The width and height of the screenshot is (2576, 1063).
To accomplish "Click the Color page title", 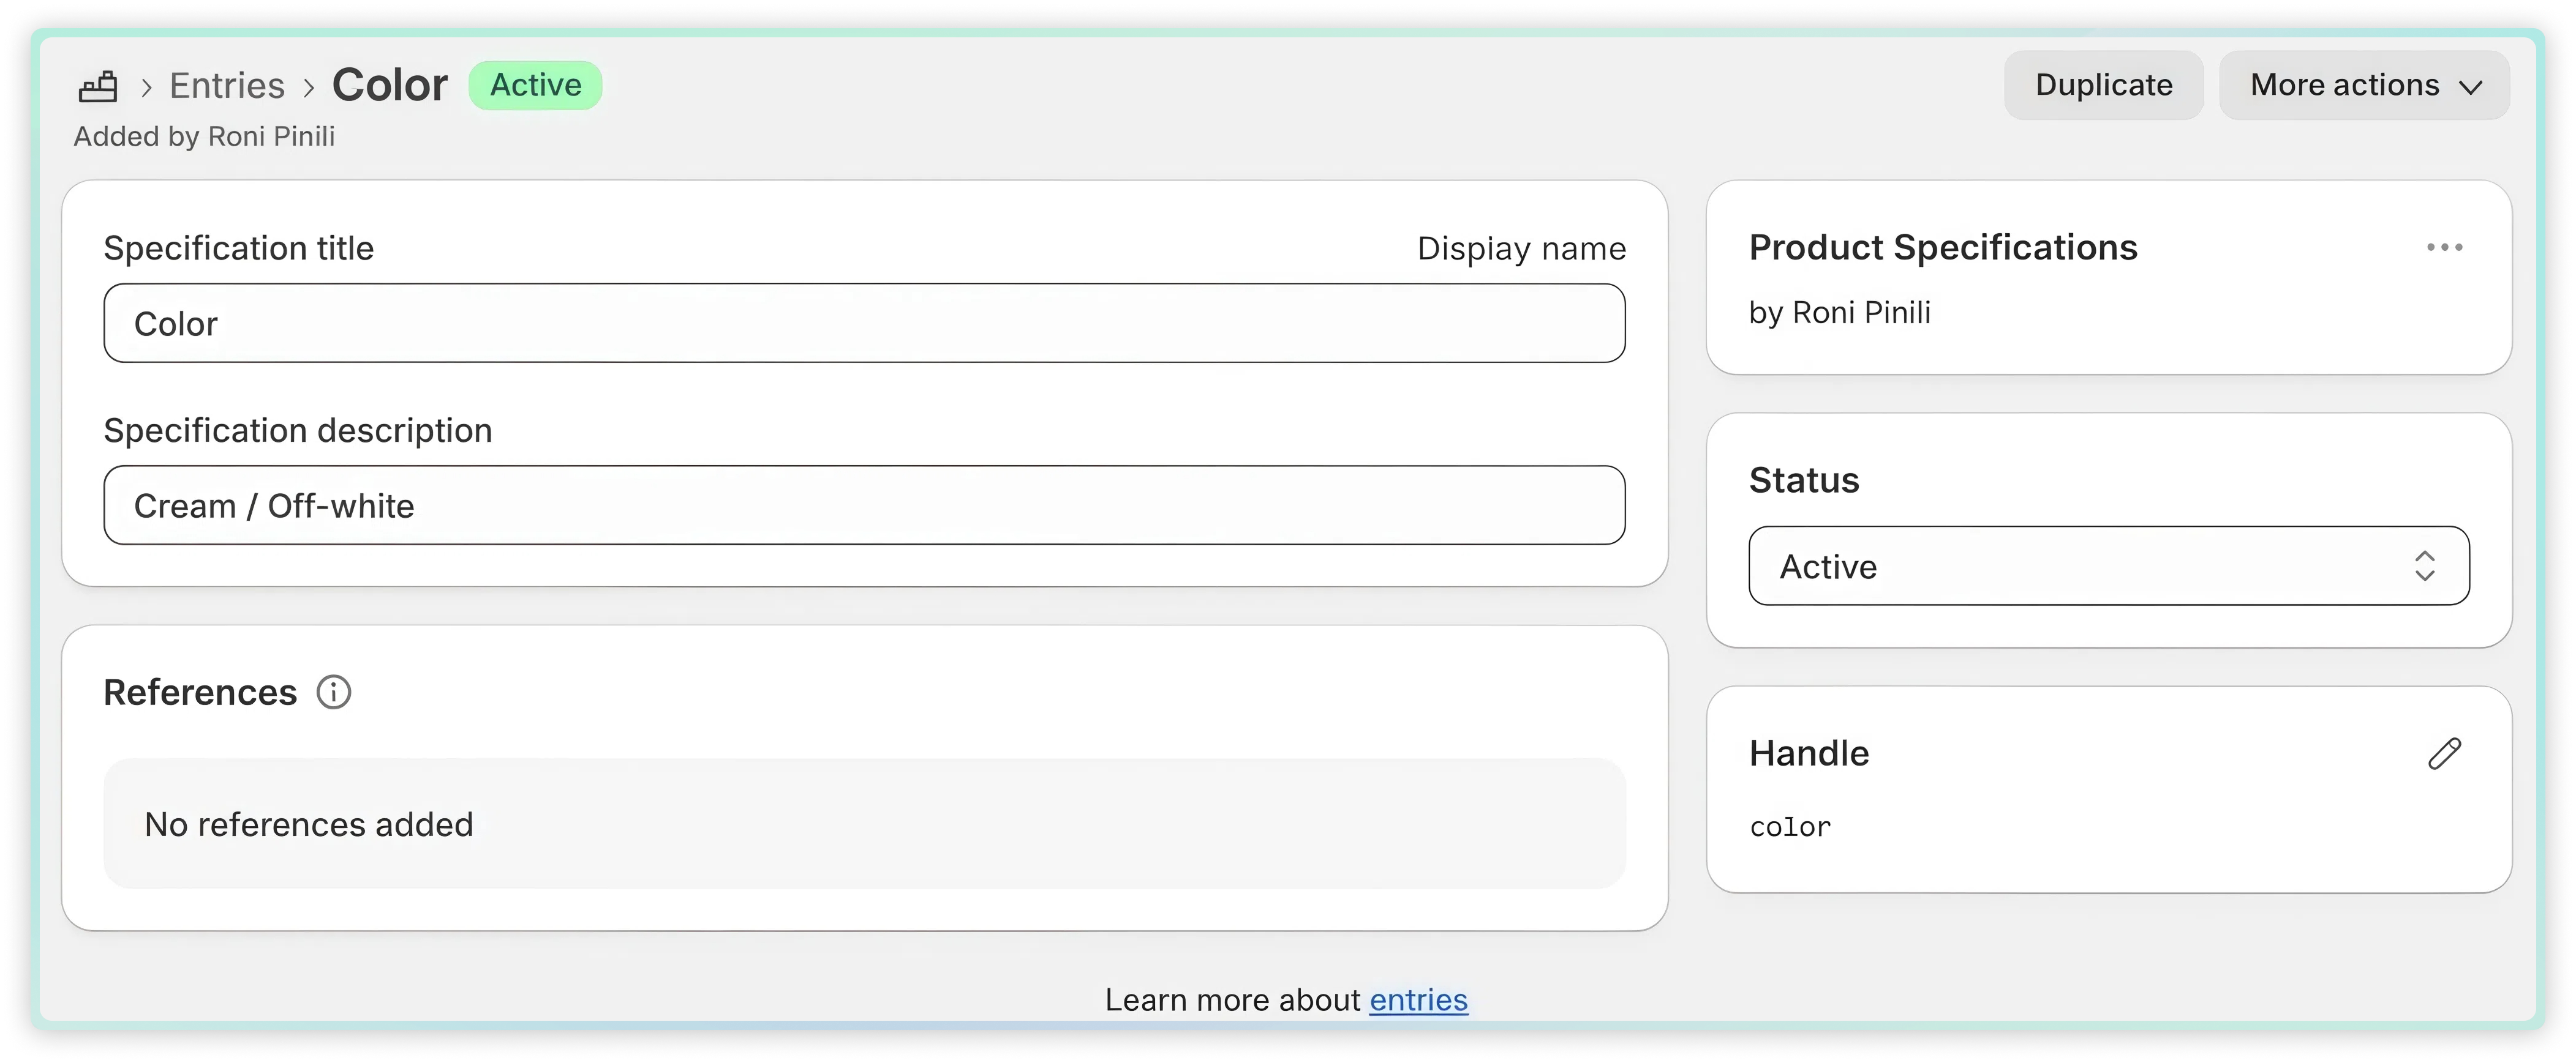I will tap(390, 86).
